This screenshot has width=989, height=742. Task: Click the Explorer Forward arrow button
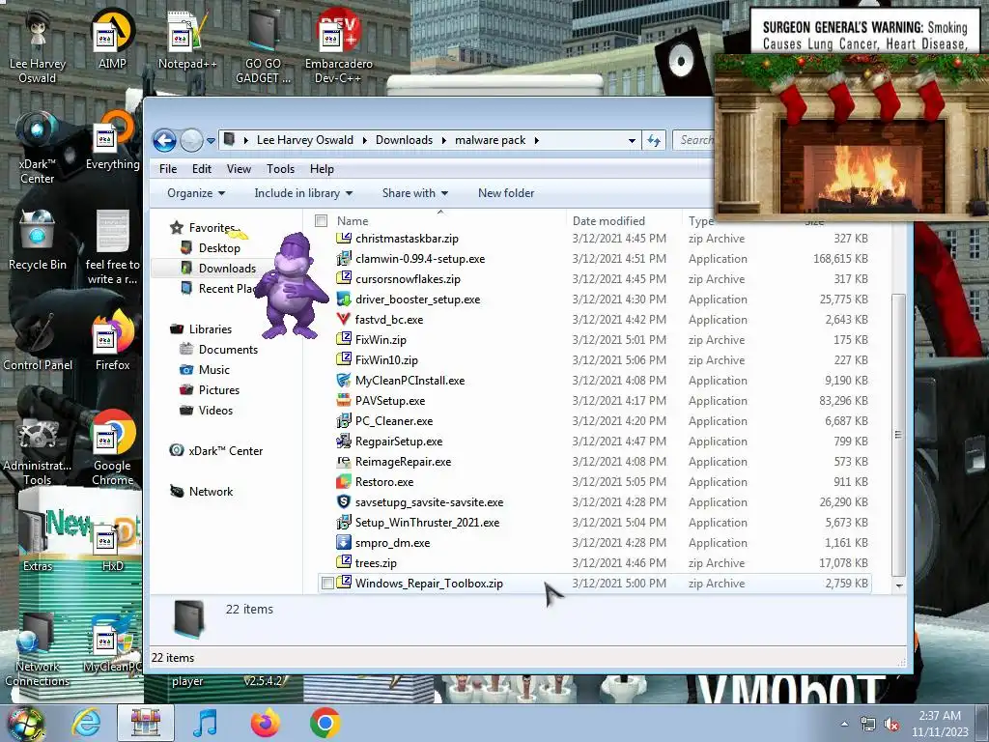coord(191,140)
